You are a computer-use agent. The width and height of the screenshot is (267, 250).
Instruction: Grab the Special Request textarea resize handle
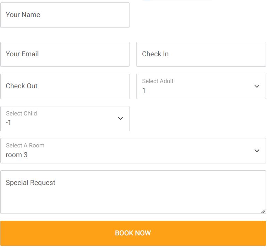click(263, 211)
